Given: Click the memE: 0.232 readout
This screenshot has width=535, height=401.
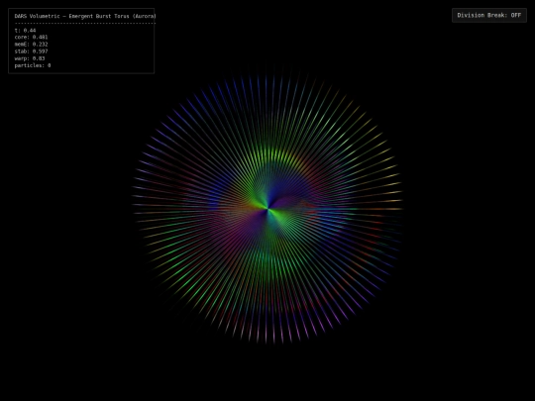Looking at the screenshot, I should pyautogui.click(x=31, y=45).
